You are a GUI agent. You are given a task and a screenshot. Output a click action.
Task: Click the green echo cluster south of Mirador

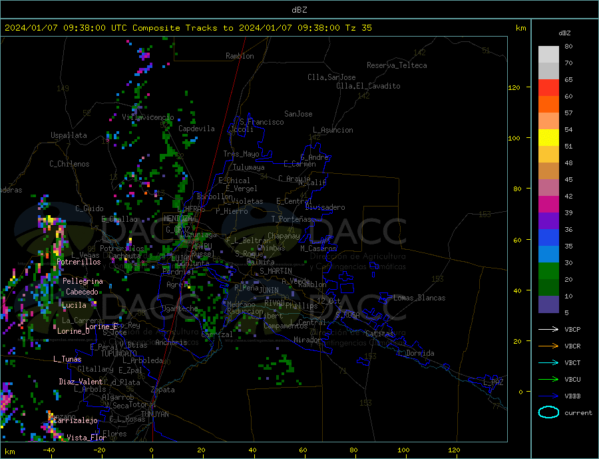(280, 369)
